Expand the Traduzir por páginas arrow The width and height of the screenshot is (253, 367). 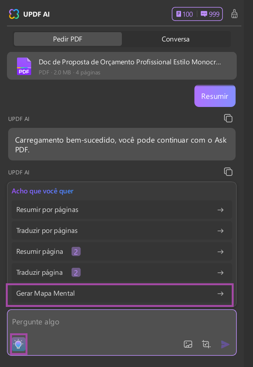pos(220,231)
